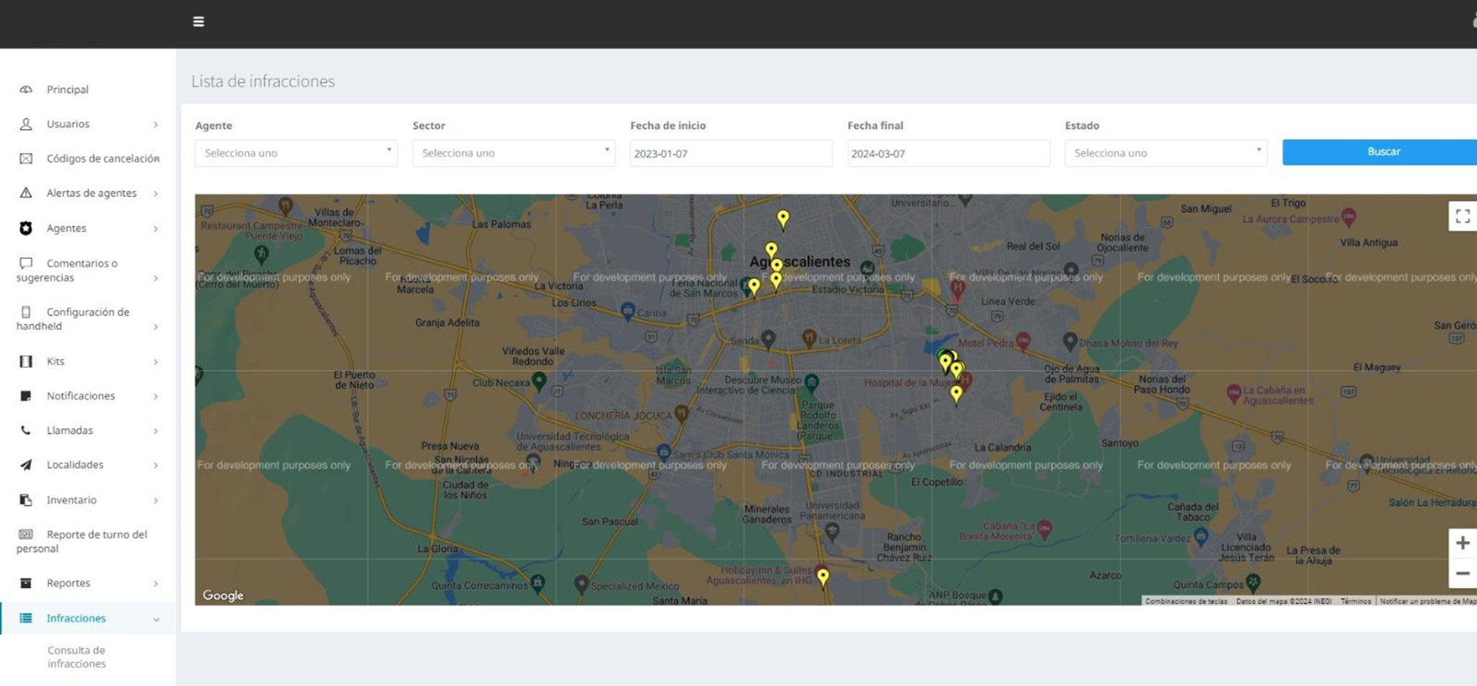Expand the Reportes submenu chevron

pos(156,584)
